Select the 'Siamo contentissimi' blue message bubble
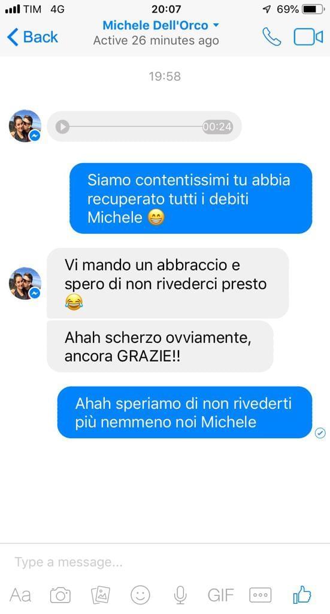Screen dimensions: 330x614 [x=191, y=198]
